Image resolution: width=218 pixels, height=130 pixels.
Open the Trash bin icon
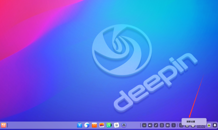tap(209, 125)
